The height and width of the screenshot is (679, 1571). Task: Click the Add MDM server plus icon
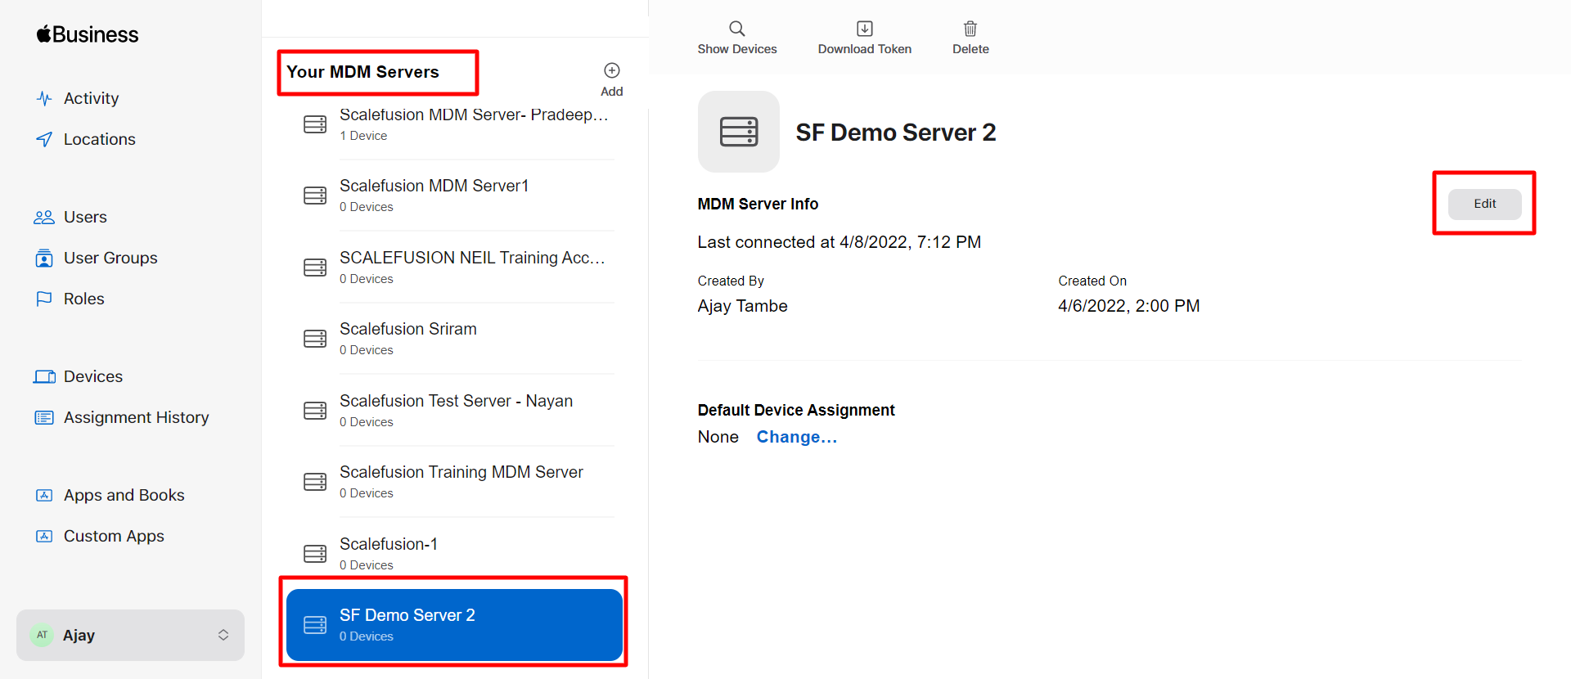(x=612, y=70)
